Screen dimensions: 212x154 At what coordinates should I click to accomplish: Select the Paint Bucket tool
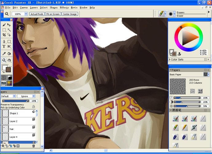click(x=9, y=54)
